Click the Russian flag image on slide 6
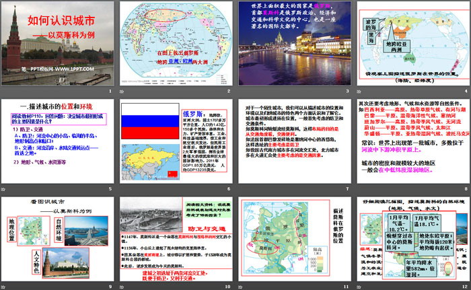 click(x=137, y=120)
